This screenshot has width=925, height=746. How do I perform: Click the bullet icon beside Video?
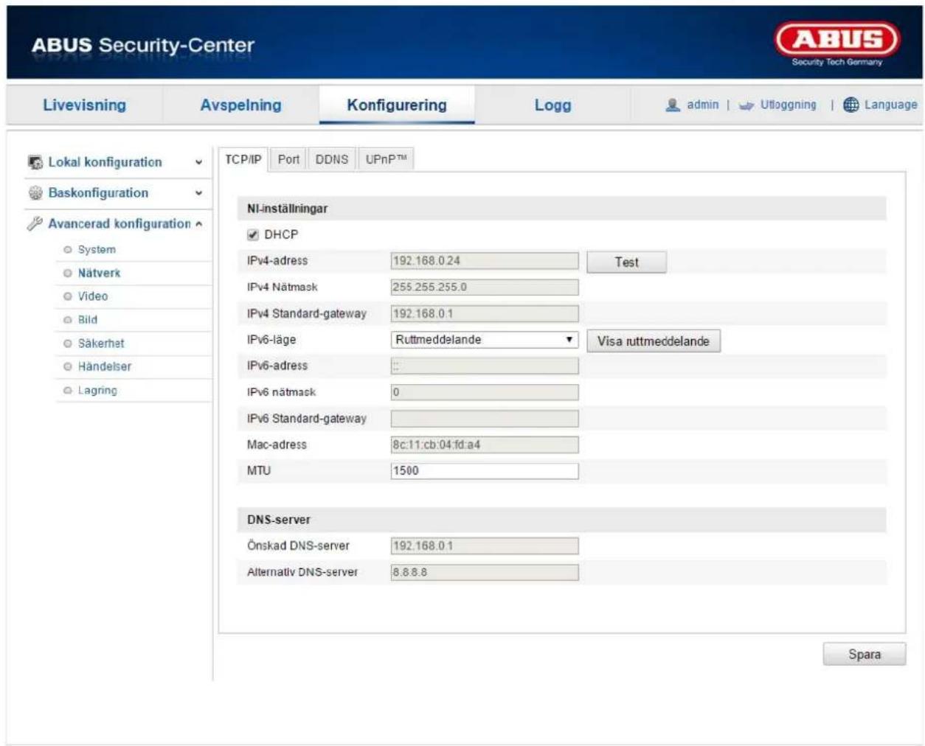click(68, 296)
